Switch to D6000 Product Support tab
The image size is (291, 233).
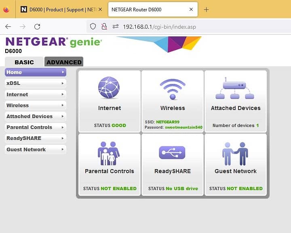[61, 9]
